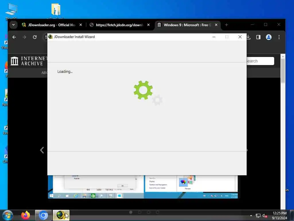Click Chrome page vertical scrollbar

coord(283,71)
